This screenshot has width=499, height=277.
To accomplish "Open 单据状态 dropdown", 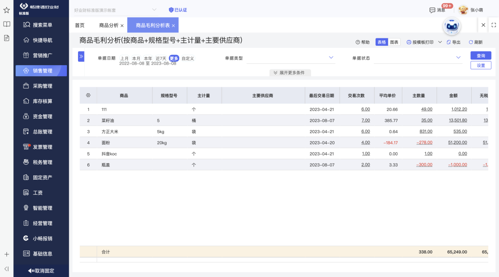I will click(x=418, y=58).
